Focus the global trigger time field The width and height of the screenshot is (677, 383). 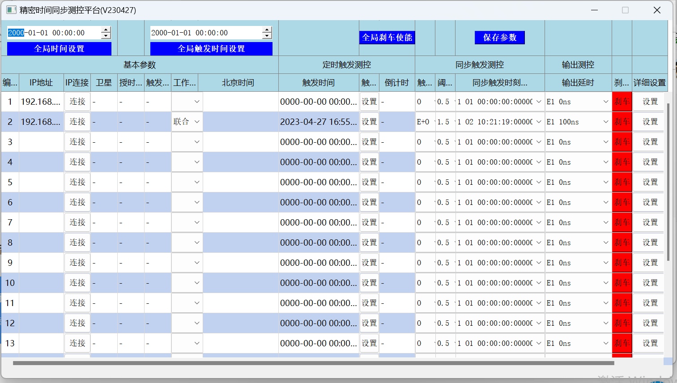coord(206,33)
